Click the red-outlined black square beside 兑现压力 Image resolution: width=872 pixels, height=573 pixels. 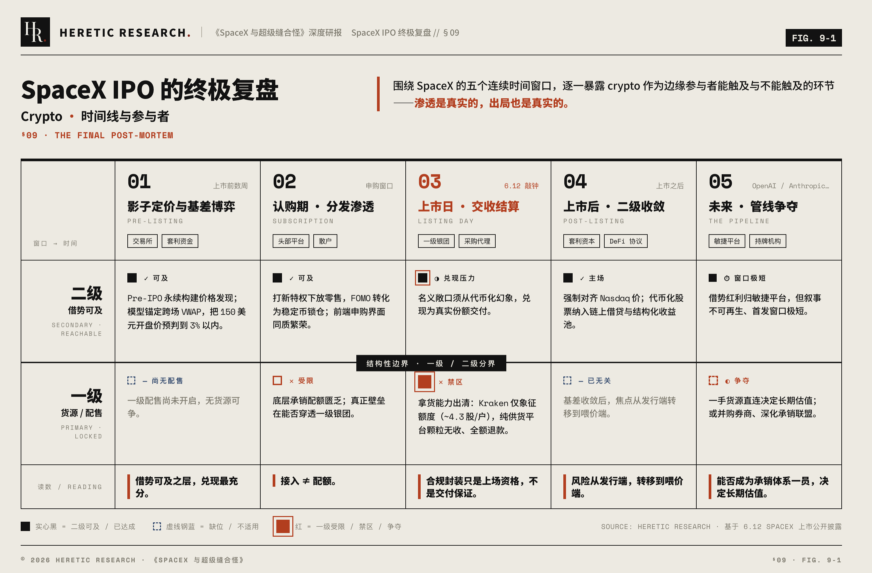pos(422,278)
